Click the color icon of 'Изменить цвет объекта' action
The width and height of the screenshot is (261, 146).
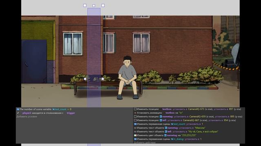[135, 135]
